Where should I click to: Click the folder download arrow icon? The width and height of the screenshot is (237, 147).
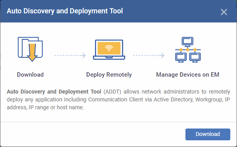(x=30, y=49)
